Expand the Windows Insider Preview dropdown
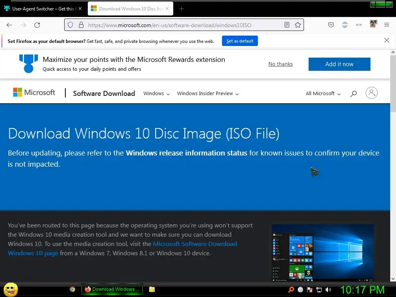 (x=208, y=94)
